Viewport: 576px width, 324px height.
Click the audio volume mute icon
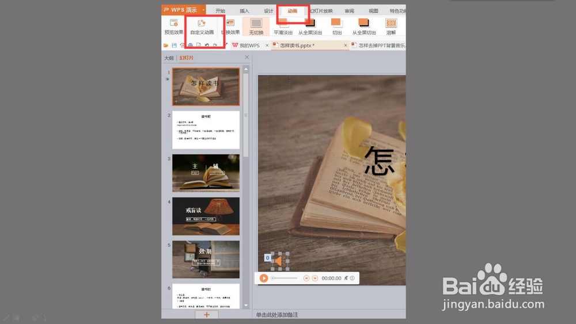[346, 278]
